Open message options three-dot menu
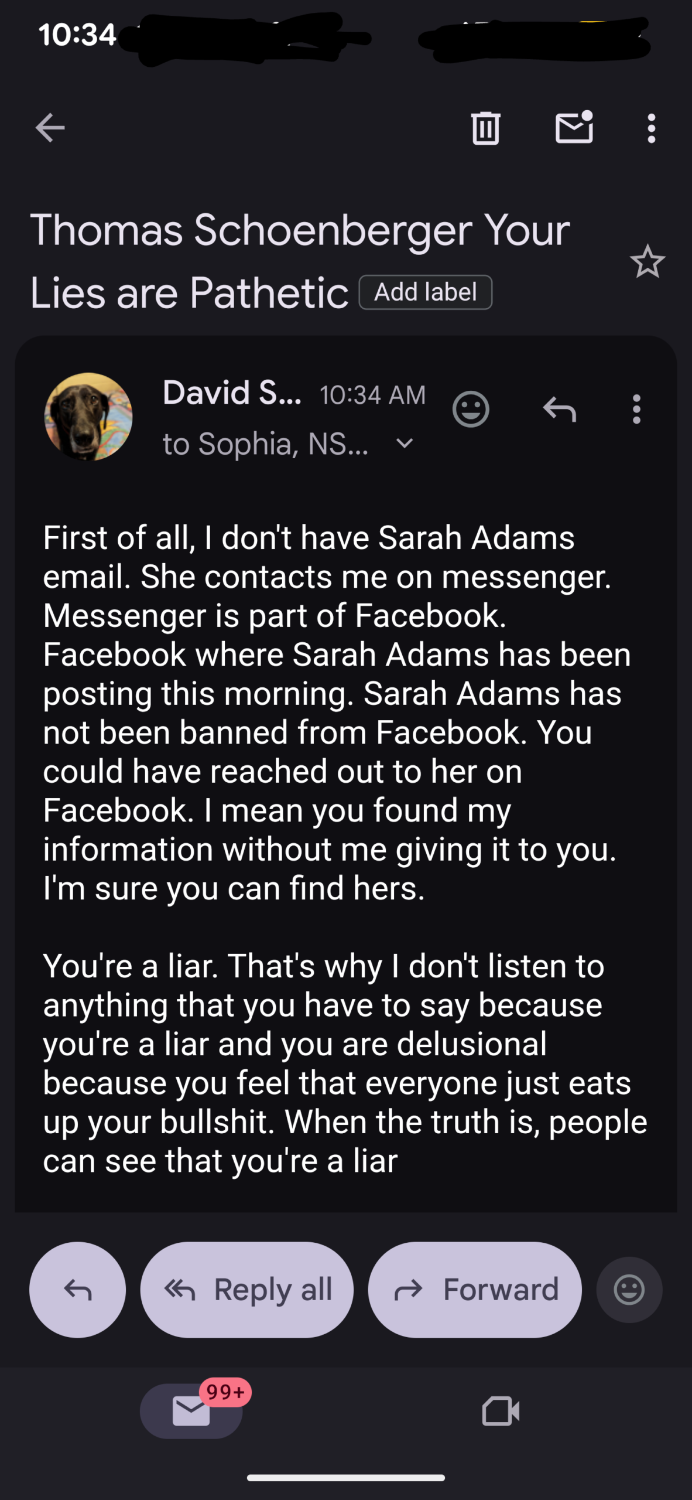 (x=636, y=409)
